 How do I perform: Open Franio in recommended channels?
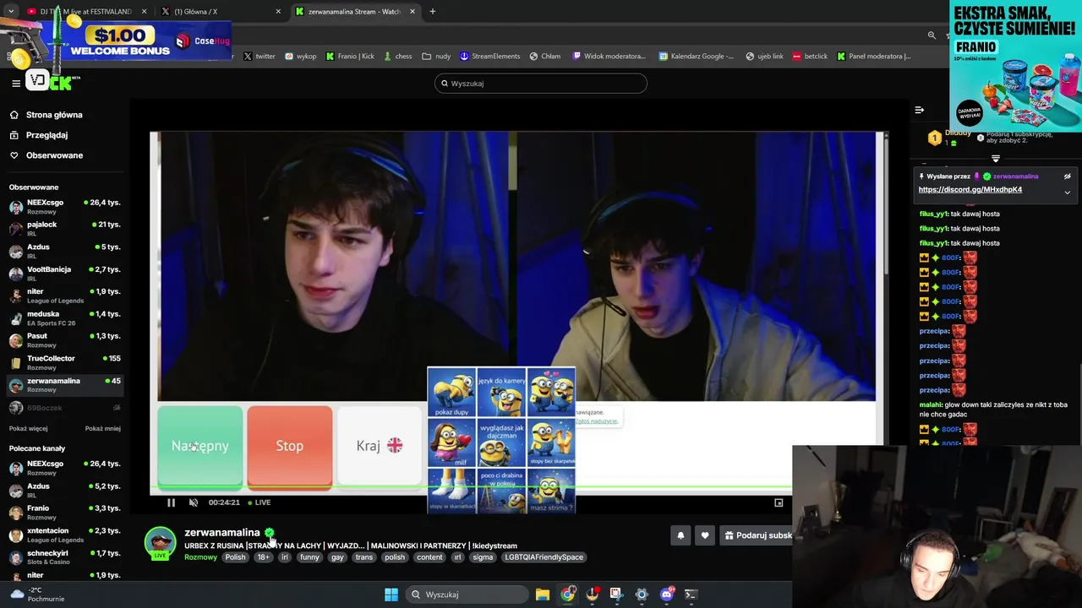coord(64,512)
